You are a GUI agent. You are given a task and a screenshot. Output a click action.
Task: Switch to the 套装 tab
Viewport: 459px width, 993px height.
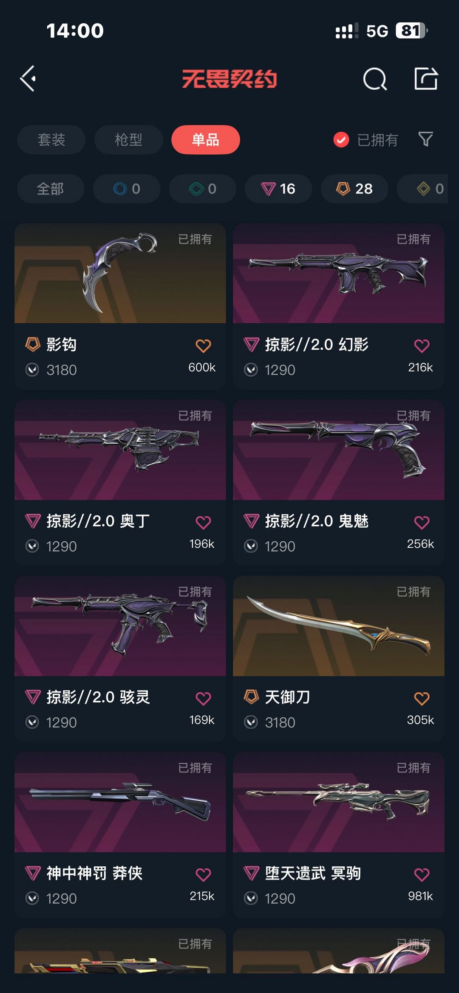coord(51,139)
